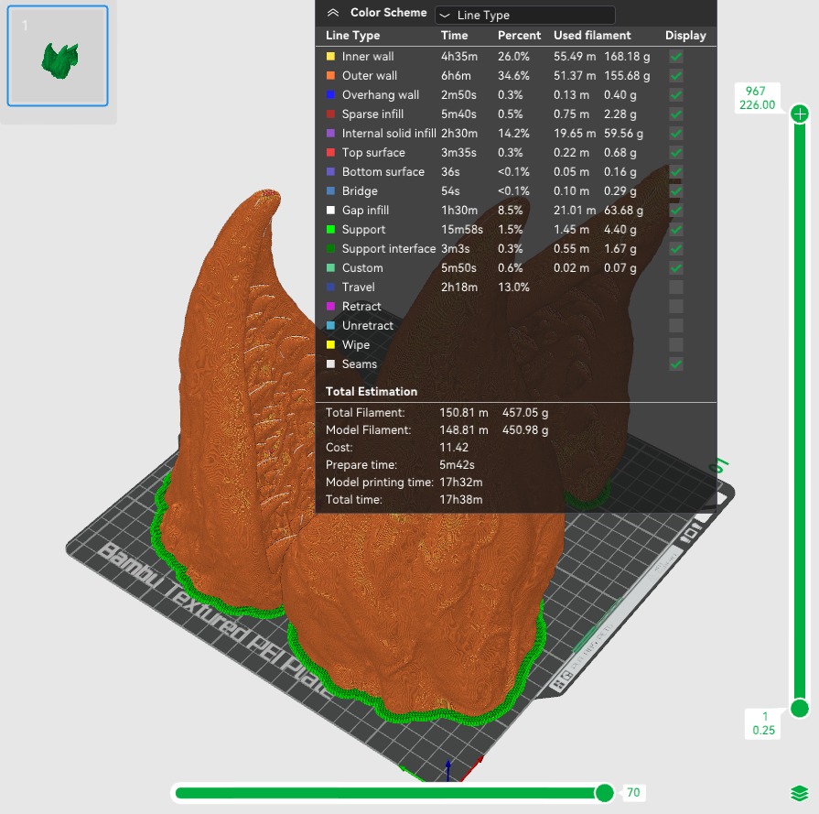Toggle Sparse infill display checkbox
The image size is (819, 814).
pos(676,114)
